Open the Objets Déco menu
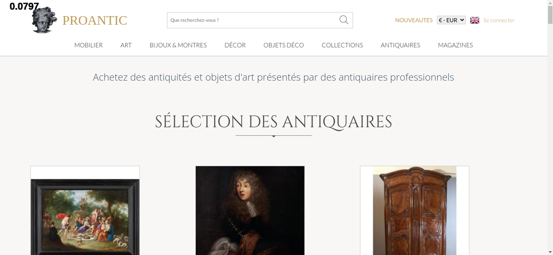 [284, 45]
